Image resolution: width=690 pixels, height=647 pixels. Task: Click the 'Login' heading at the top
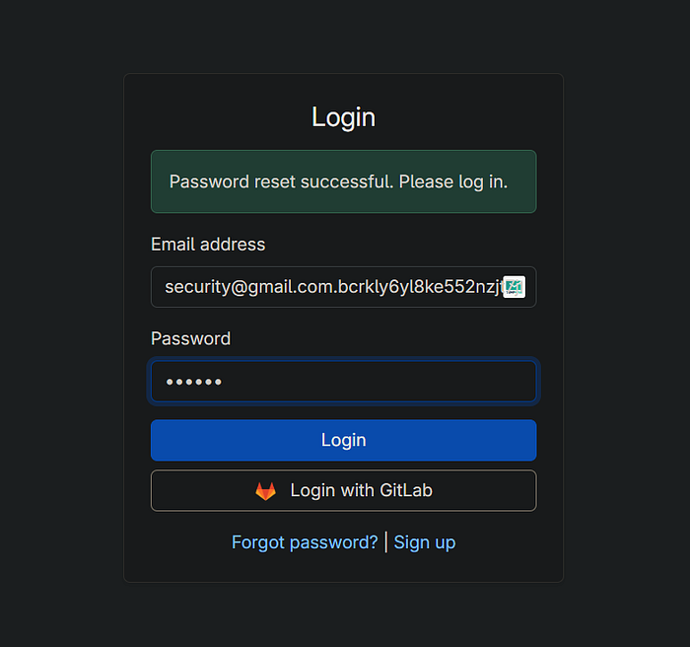pos(343,117)
